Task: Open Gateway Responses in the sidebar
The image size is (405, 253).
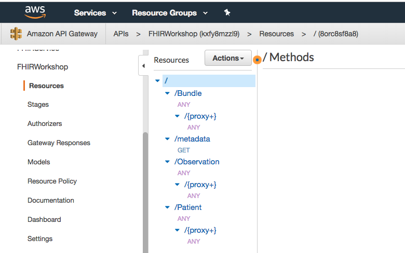Action: tap(59, 143)
